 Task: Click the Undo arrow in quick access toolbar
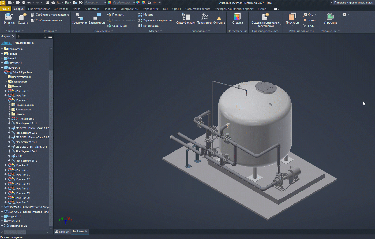[29, 2]
